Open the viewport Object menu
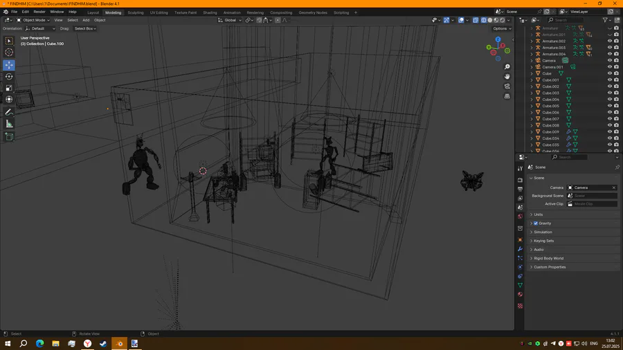 [x=100, y=20]
